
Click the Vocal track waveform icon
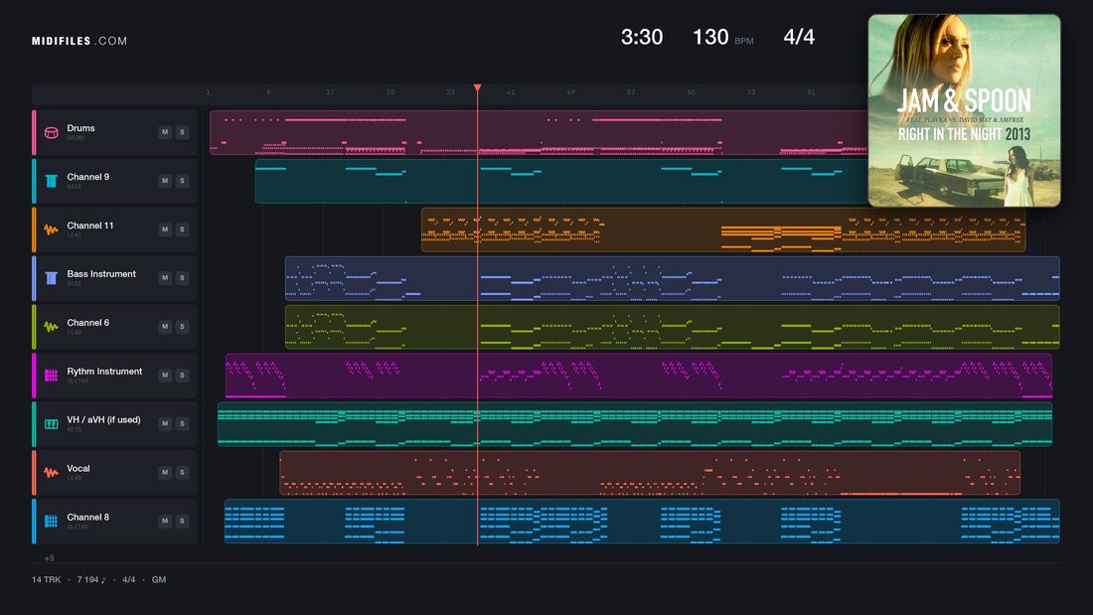[51, 472]
